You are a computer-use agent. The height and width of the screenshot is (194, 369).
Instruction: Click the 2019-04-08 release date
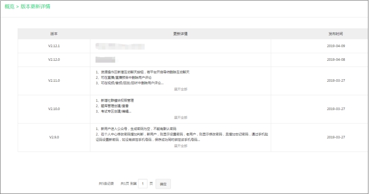336,60
